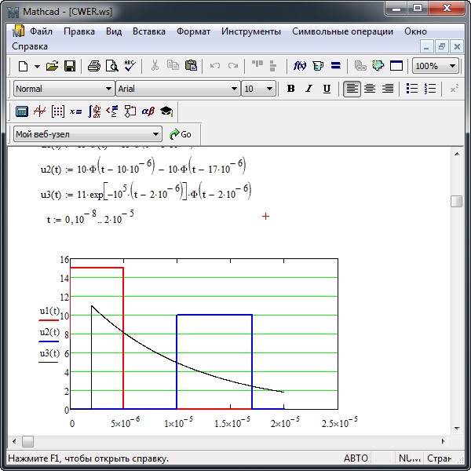Viewport: 471px width, 471px height.
Task: Toggle underline formatting
Action: coord(327,89)
